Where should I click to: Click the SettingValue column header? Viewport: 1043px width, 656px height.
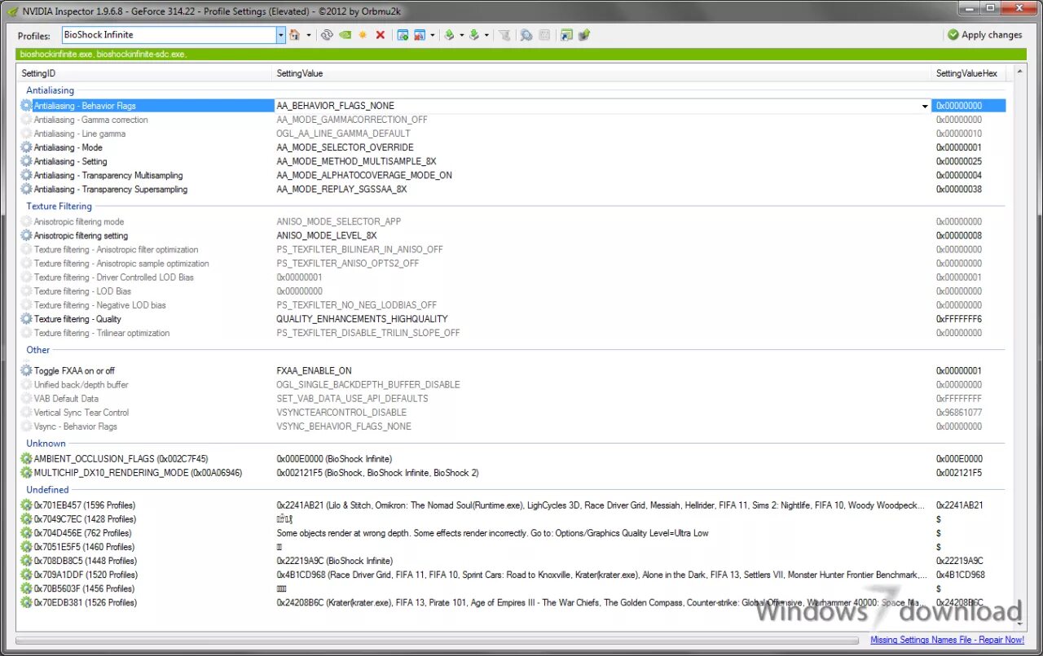point(603,73)
